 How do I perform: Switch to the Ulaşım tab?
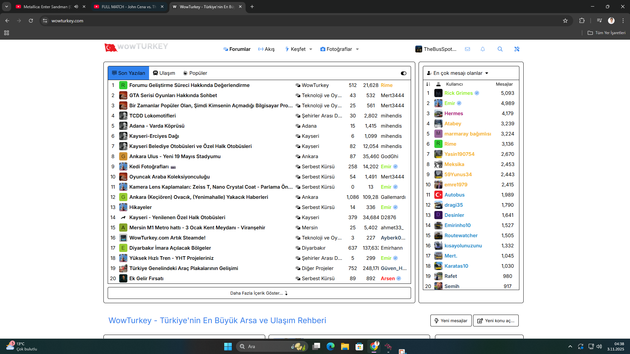tap(164, 73)
